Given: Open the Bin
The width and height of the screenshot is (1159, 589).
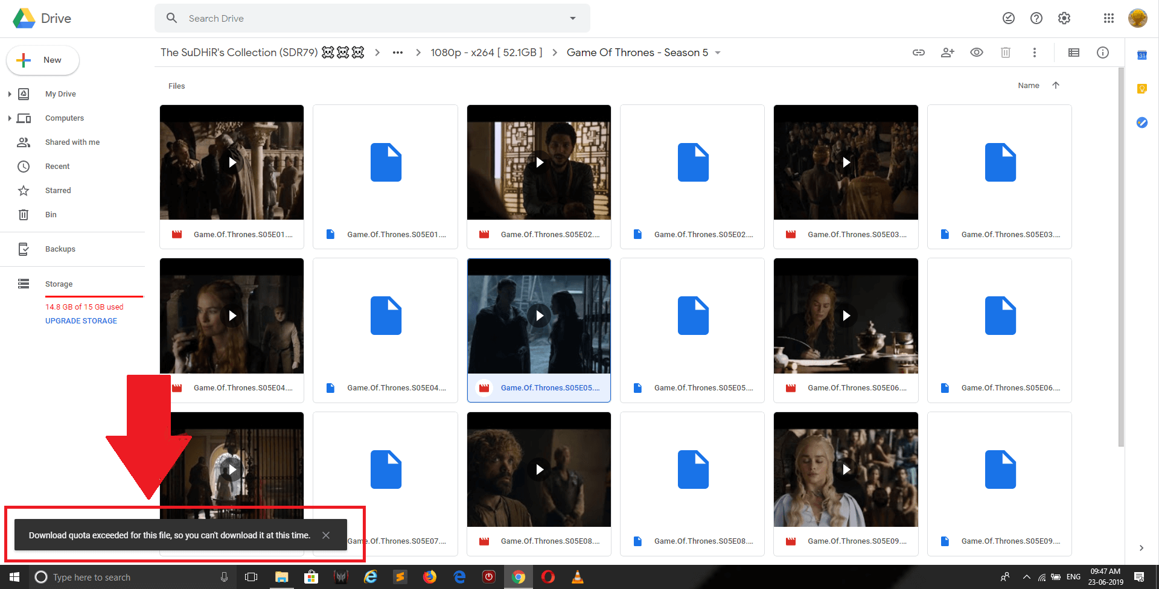Looking at the screenshot, I should (x=51, y=215).
